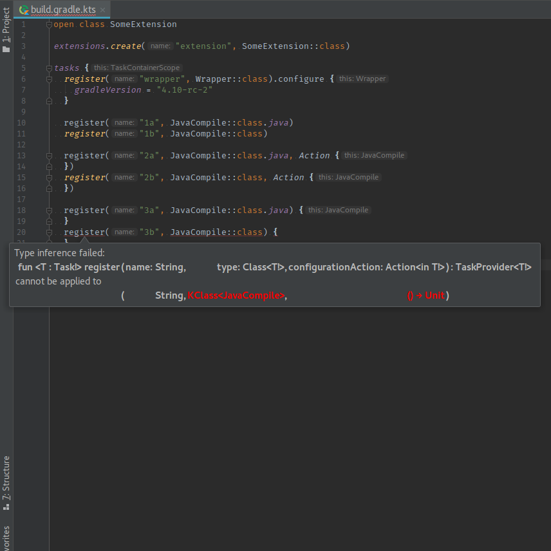
Task: Click line number 10 in the gutter
Action: (21, 123)
